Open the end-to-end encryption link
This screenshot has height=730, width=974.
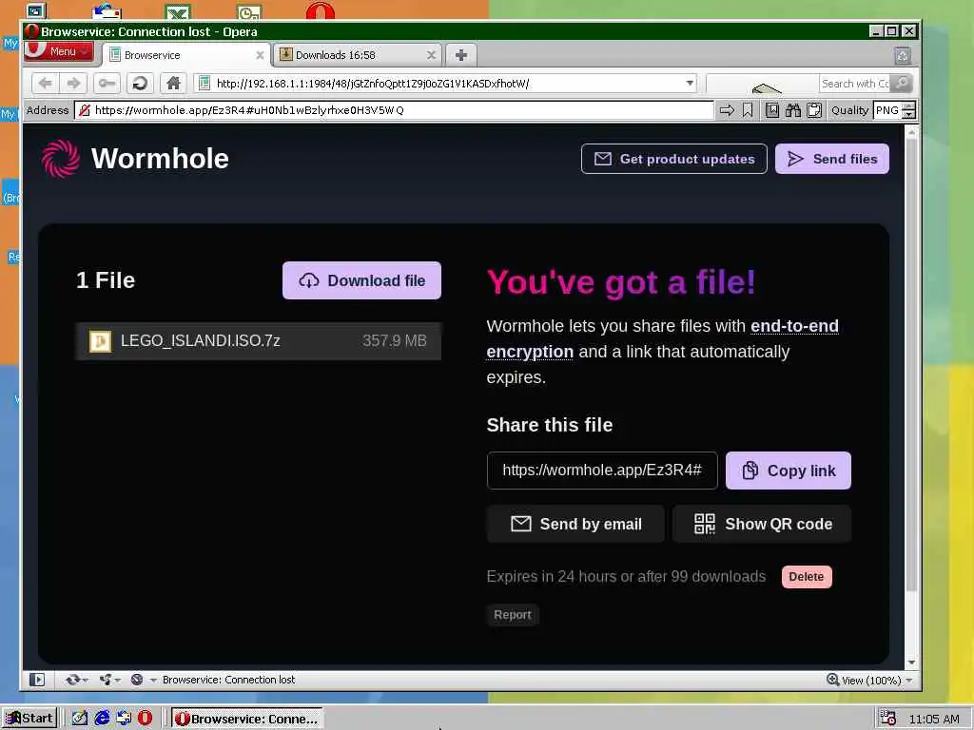click(662, 339)
